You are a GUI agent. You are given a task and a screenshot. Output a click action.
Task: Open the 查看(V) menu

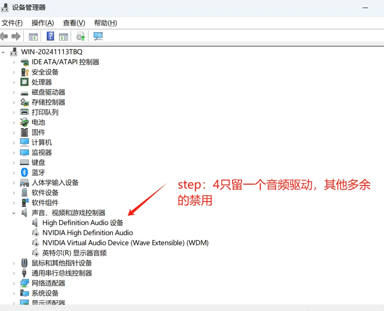pyautogui.click(x=73, y=23)
